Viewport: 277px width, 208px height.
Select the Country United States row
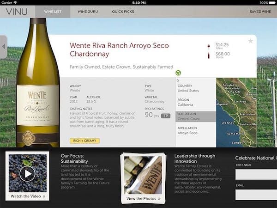coord(196,88)
